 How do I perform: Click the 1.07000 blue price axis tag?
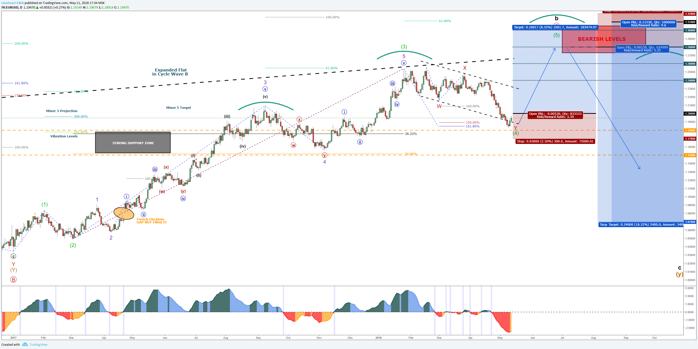[x=690, y=222]
